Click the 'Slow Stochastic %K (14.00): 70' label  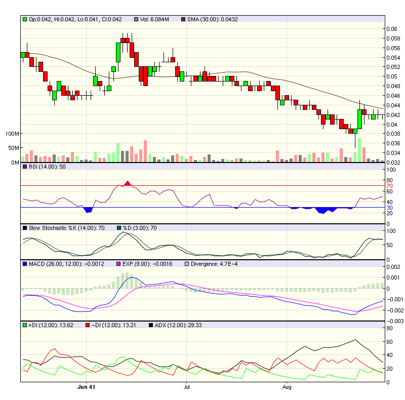[67, 228]
